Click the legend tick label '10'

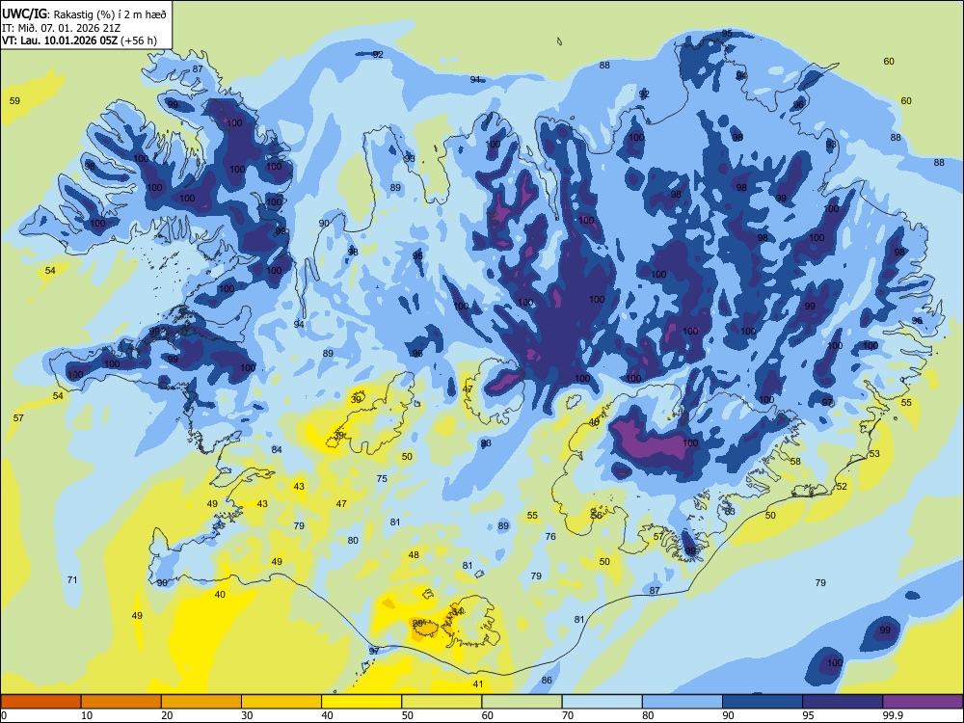tap(87, 715)
